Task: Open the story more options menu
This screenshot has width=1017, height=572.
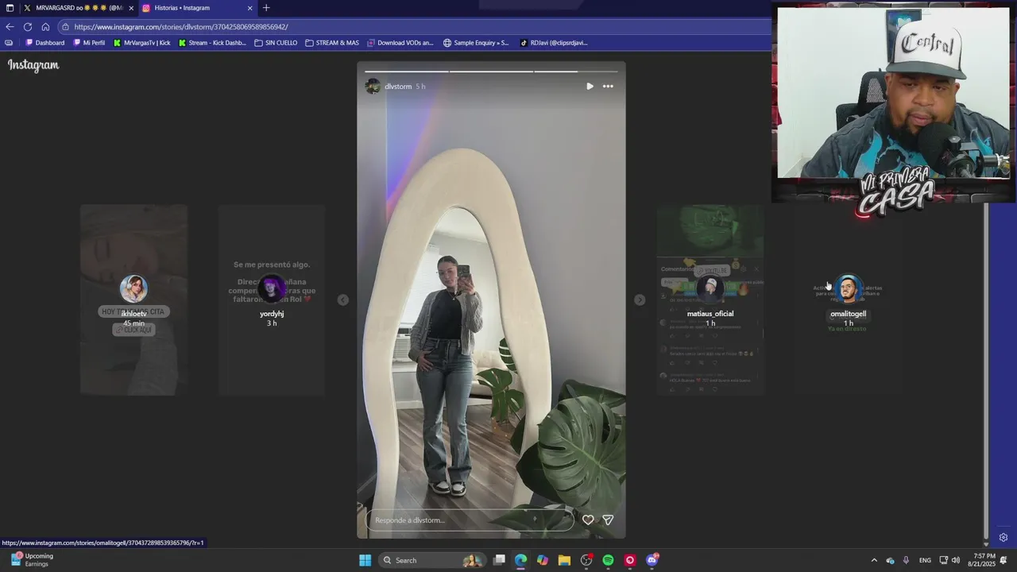Action: (x=608, y=86)
